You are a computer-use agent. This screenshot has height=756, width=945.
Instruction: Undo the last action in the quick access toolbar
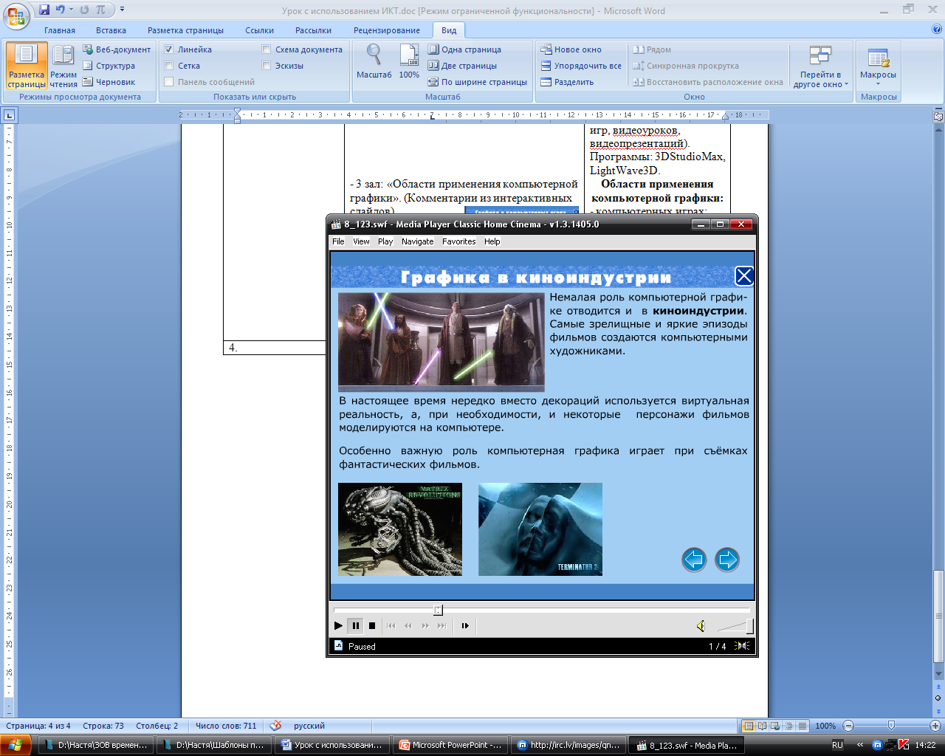pos(61,10)
